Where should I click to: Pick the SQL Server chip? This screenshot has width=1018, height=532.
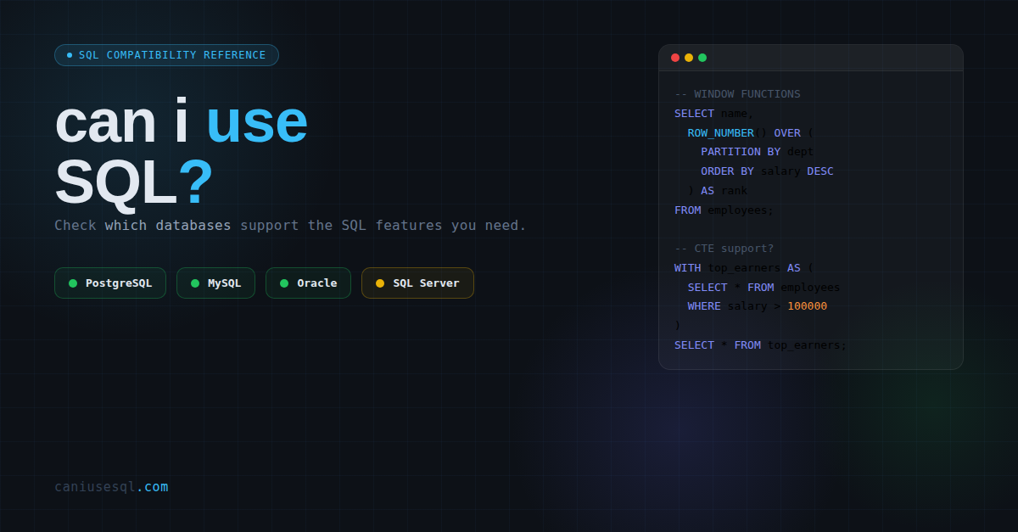point(417,283)
